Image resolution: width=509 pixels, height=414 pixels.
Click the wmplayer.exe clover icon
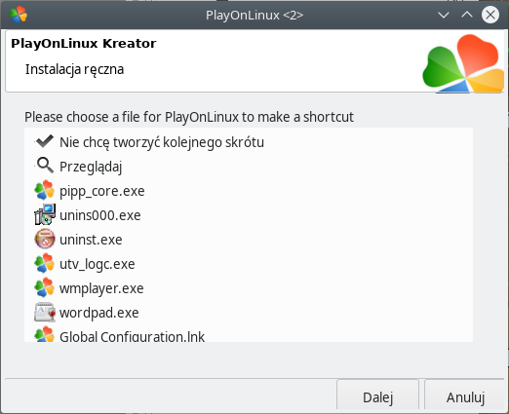coord(45,287)
